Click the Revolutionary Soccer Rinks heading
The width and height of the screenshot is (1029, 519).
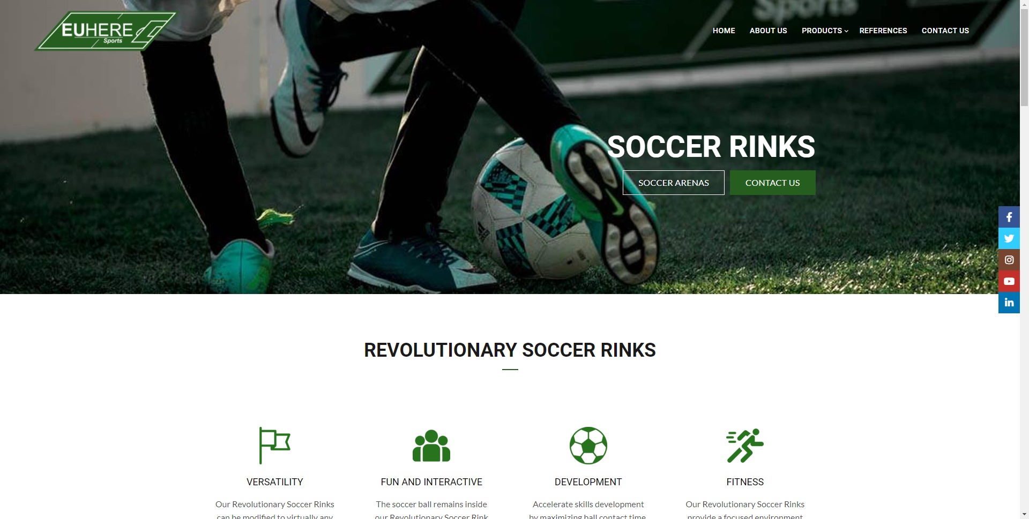point(510,350)
